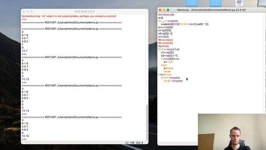
Task: Click the commented '#b=a.copy()' line
Action: 165,40
